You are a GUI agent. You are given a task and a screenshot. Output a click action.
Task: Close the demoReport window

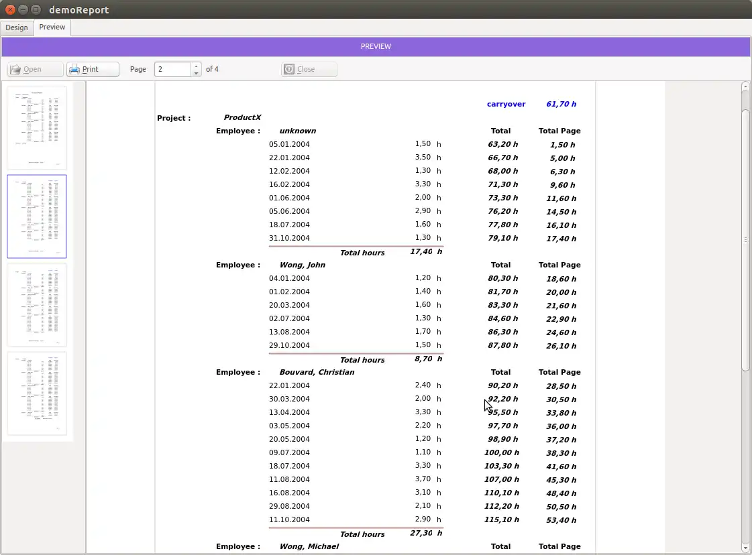pos(10,9)
